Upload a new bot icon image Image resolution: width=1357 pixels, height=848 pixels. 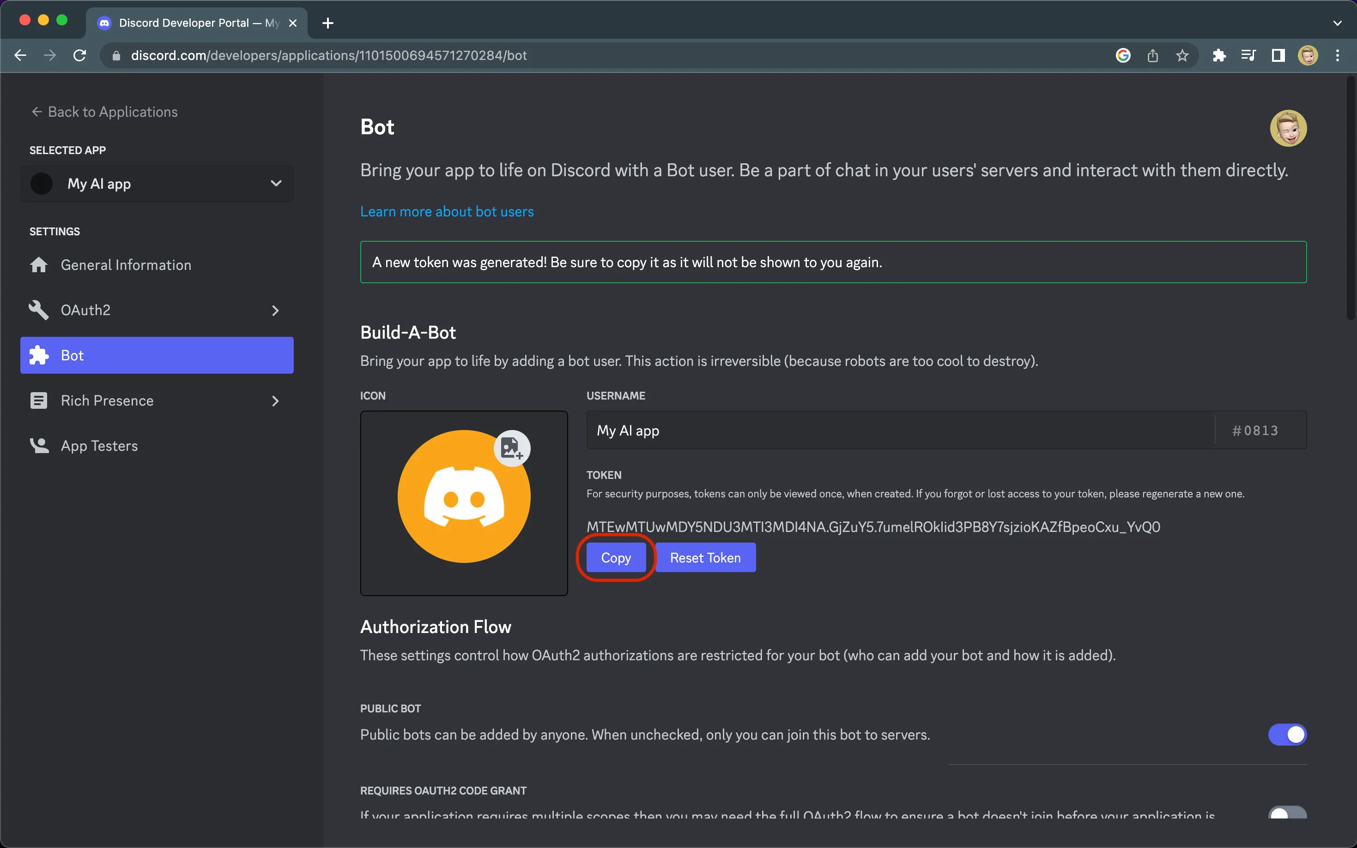(511, 448)
